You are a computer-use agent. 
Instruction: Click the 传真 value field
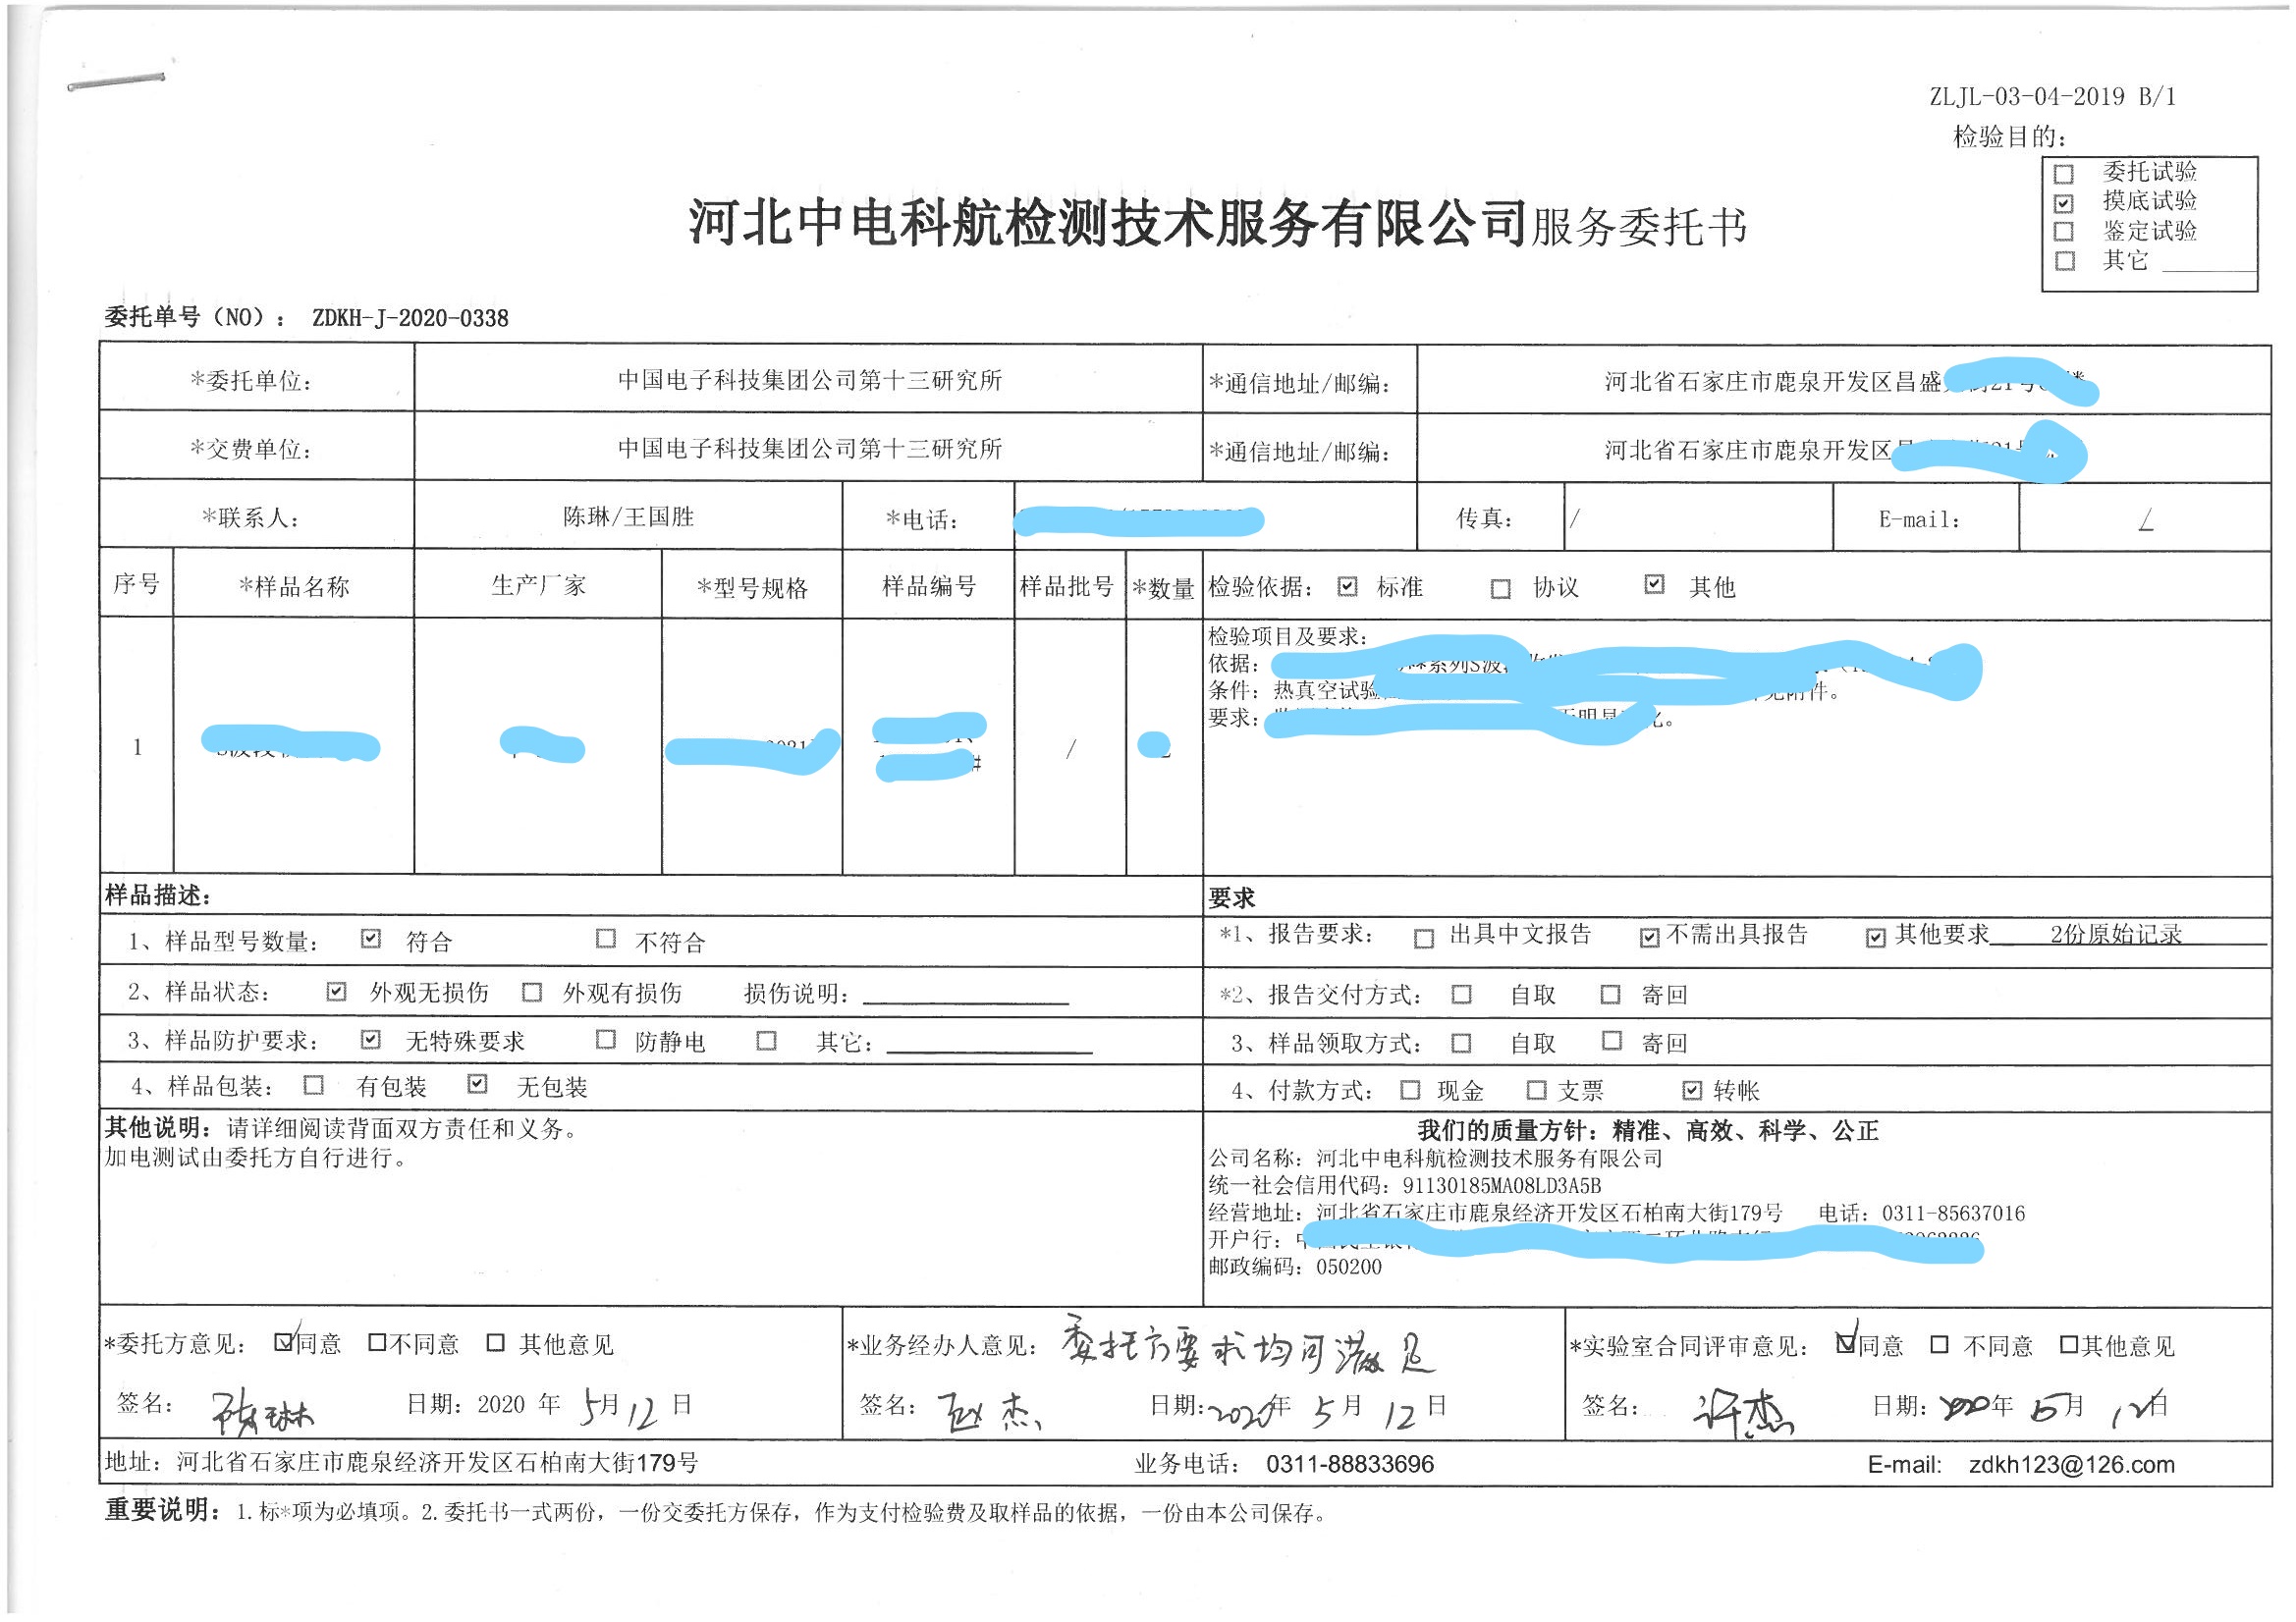coord(1698,518)
